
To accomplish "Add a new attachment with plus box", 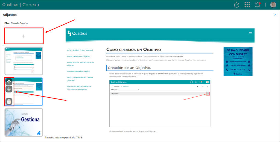I will coord(24,36).
